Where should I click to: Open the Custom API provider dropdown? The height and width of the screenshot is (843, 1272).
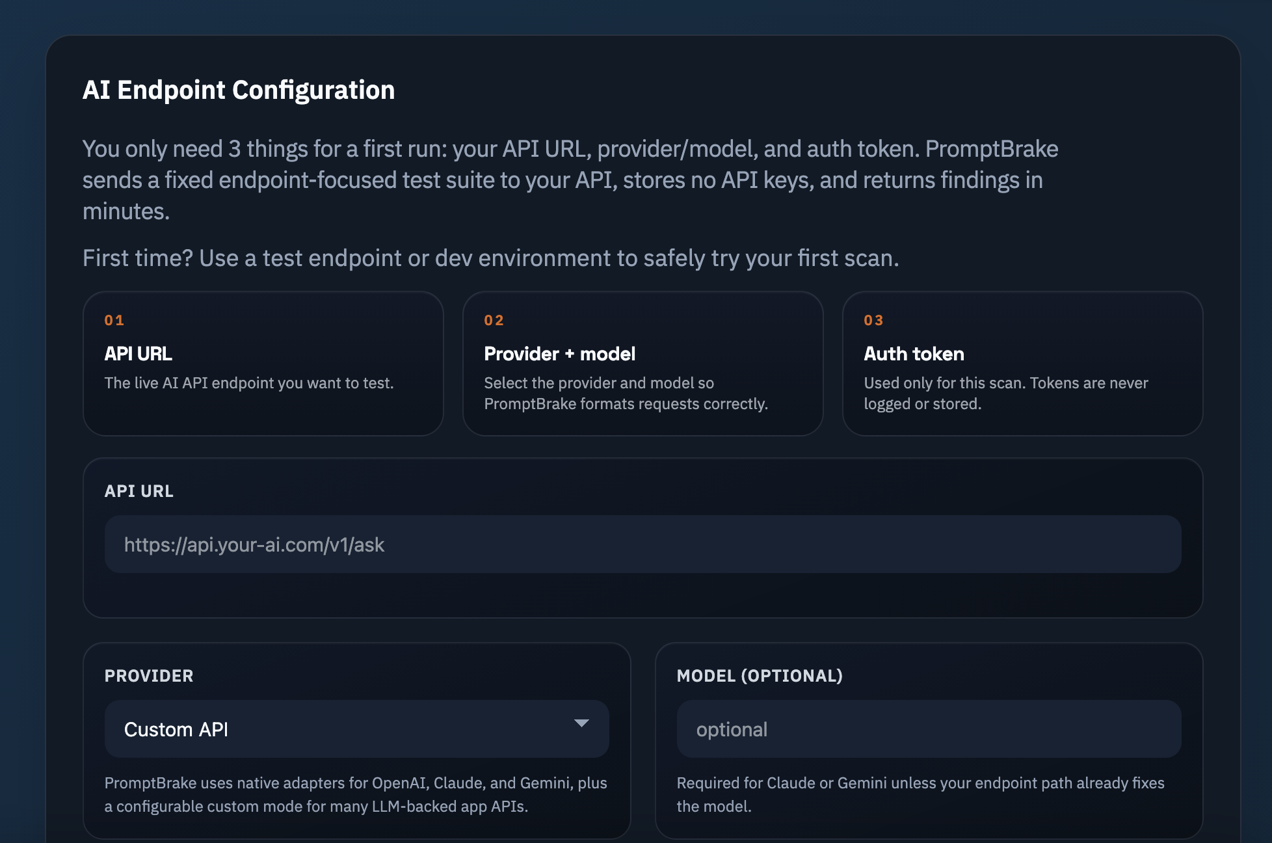[356, 729]
